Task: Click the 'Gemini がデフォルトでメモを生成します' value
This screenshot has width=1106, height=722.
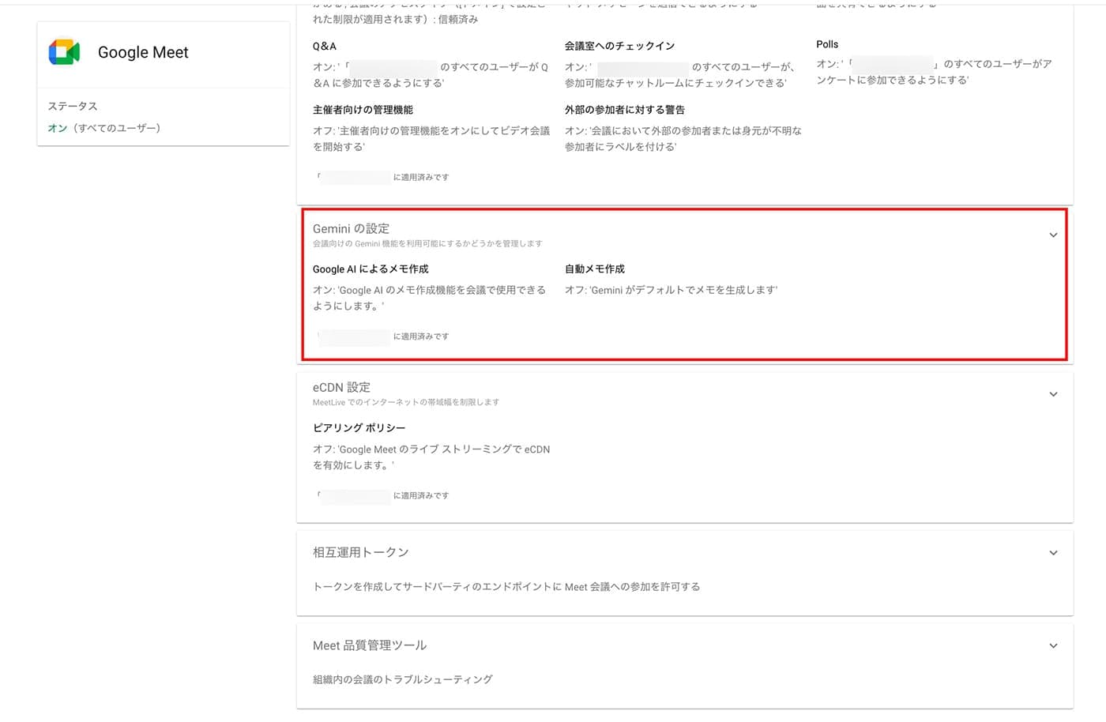Action: 671,290
